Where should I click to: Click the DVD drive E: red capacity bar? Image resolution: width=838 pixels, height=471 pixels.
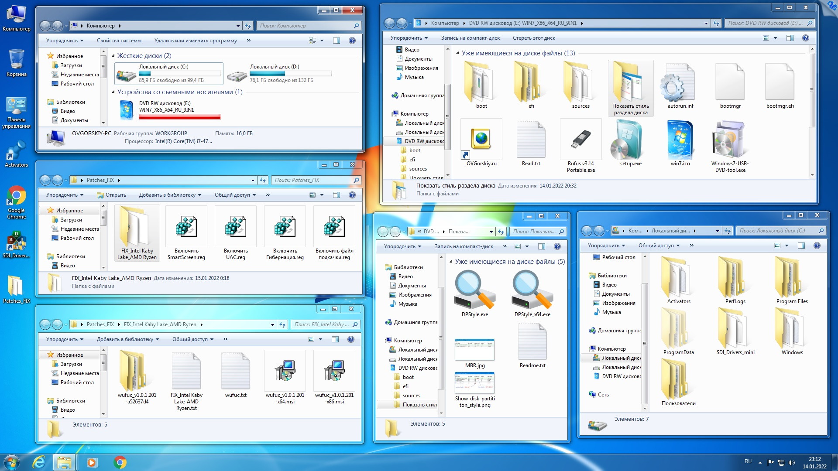coord(180,117)
